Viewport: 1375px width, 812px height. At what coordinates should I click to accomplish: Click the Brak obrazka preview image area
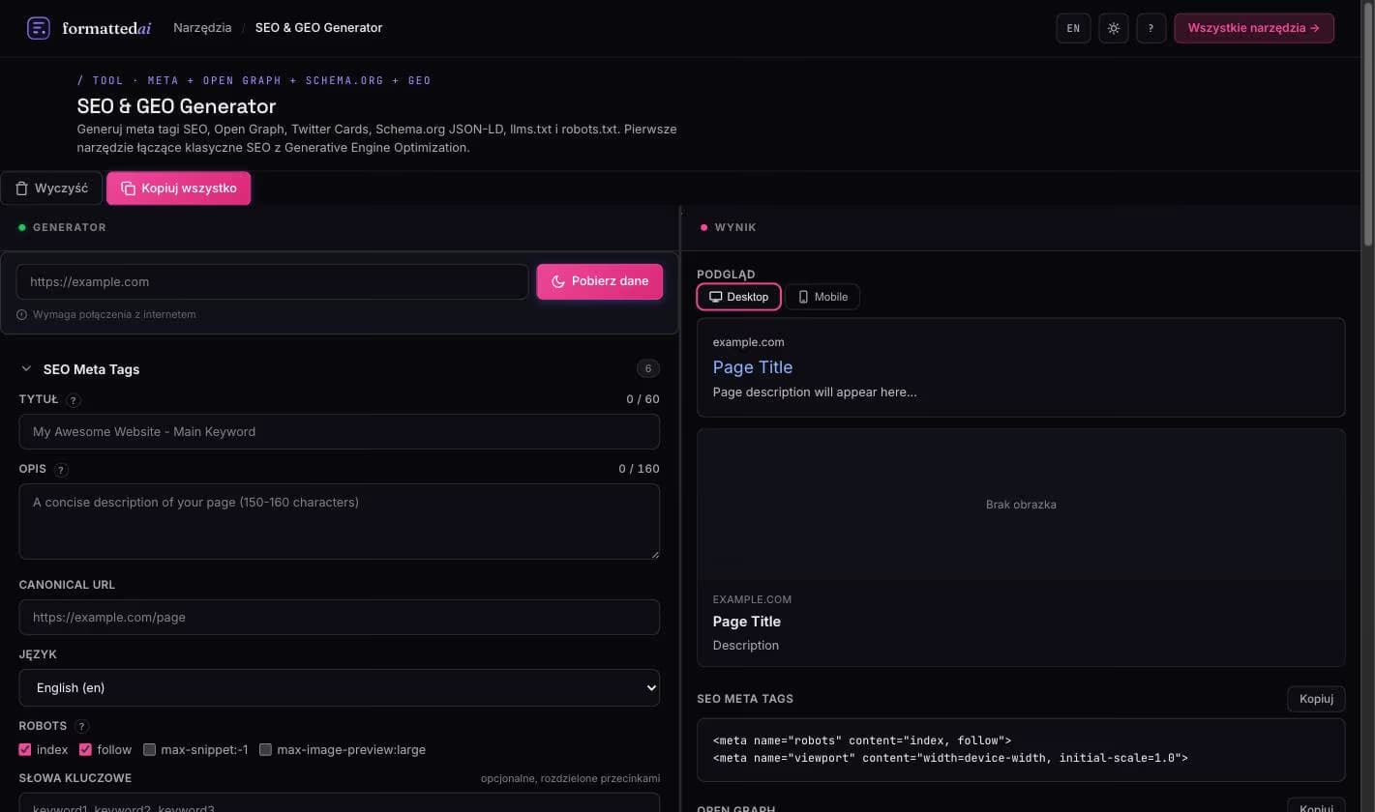point(1021,505)
